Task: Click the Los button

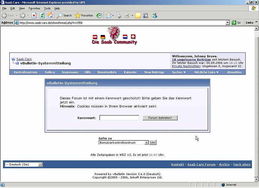Action: (x=152, y=142)
